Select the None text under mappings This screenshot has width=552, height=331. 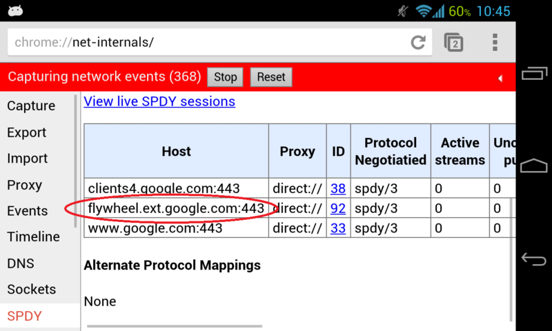click(100, 301)
